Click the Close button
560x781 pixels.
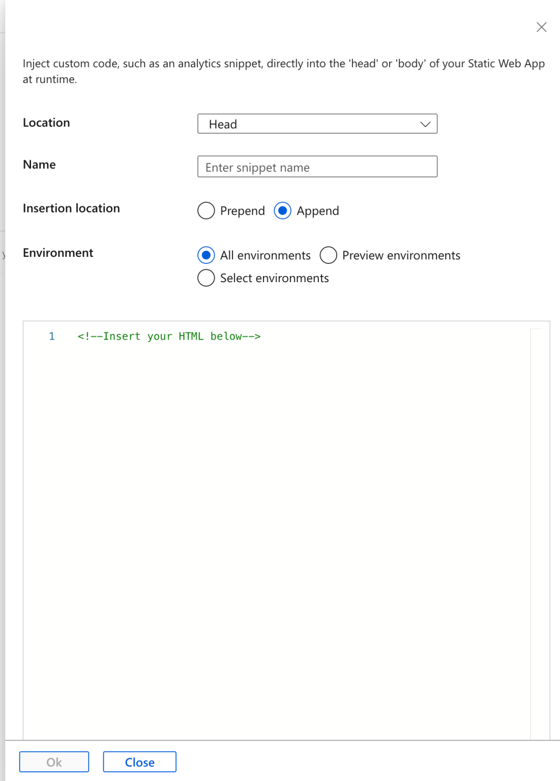pyautogui.click(x=139, y=762)
